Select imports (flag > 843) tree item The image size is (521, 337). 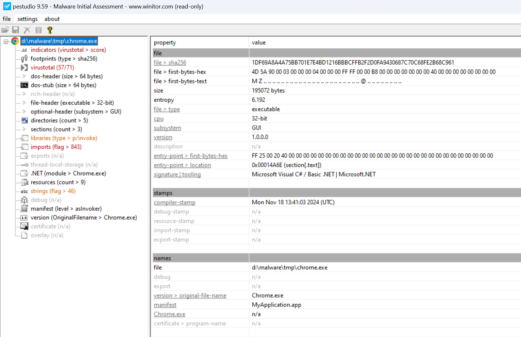[x=56, y=147]
